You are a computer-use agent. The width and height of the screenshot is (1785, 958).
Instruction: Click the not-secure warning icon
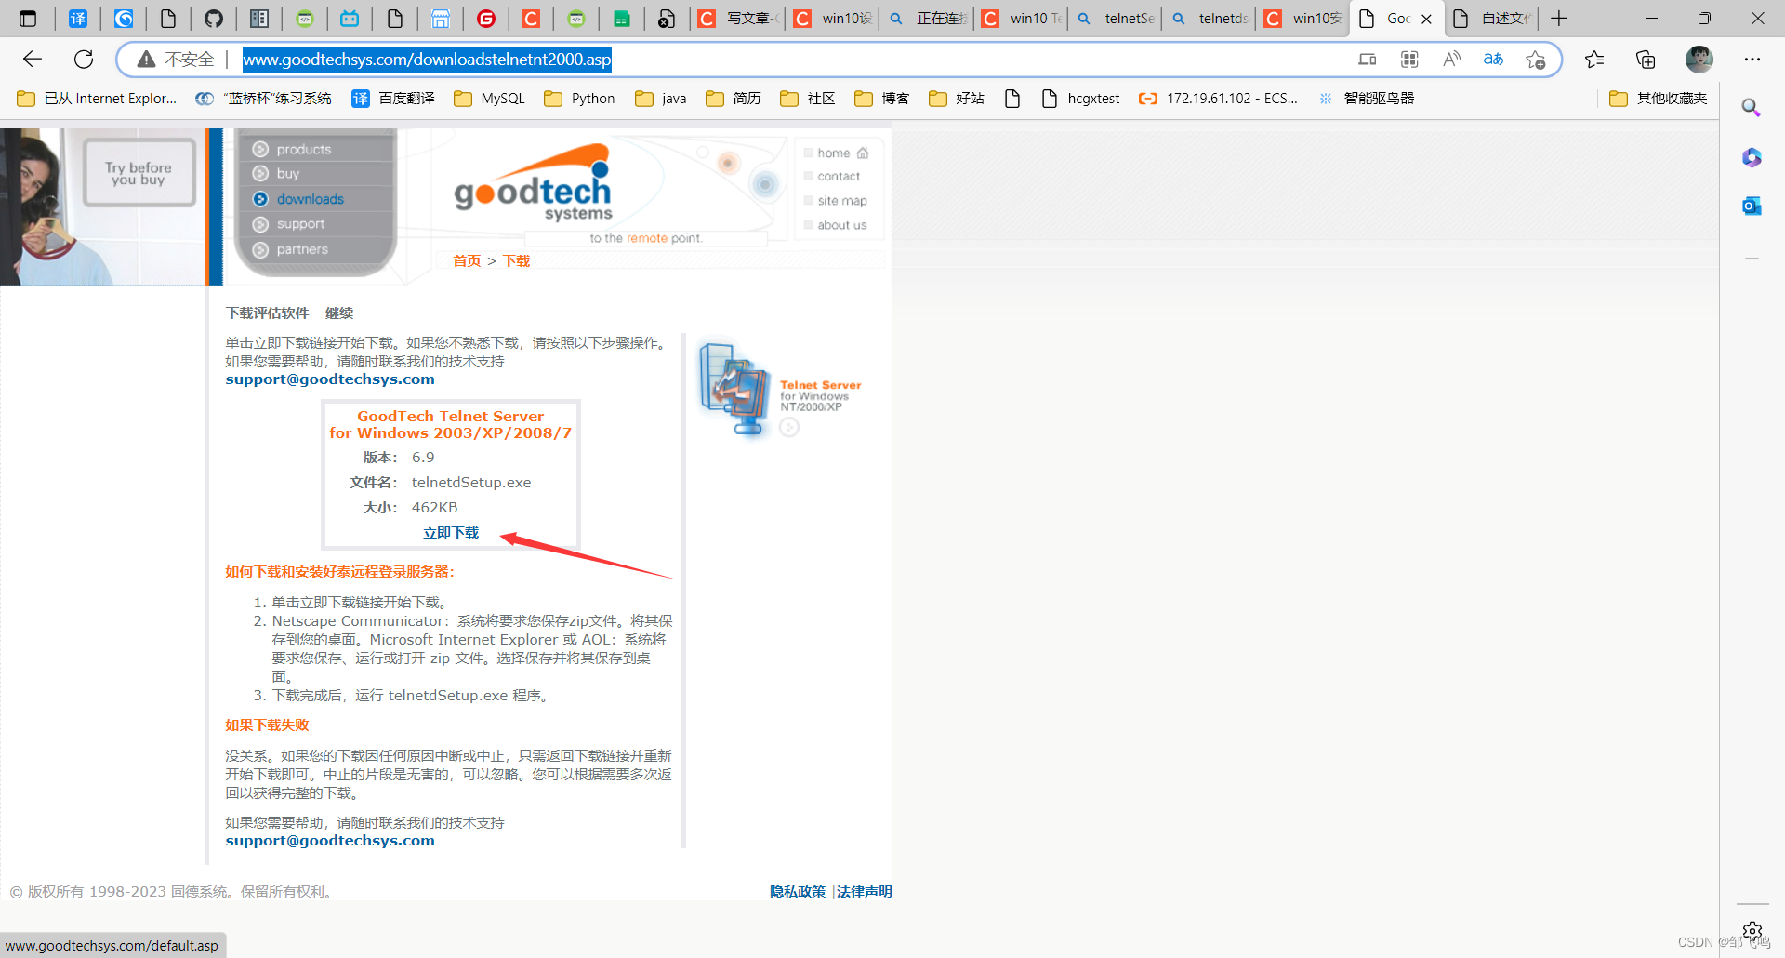(147, 60)
